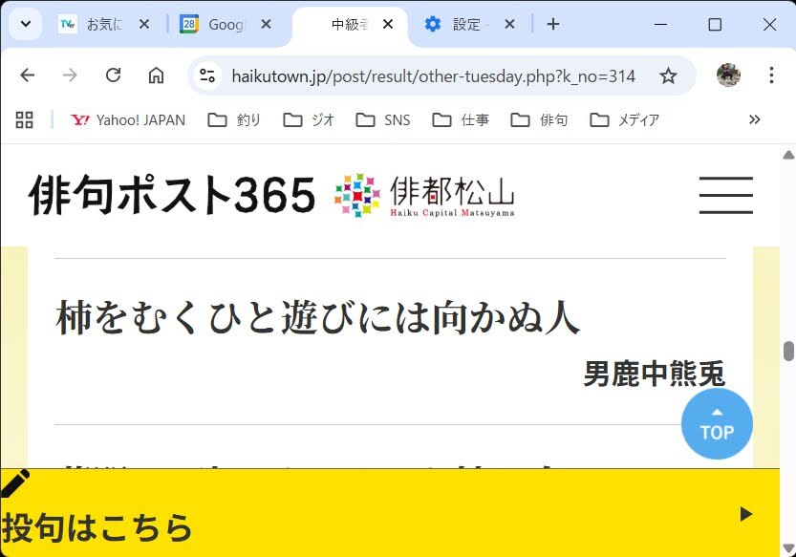Click the scrollbar up arrow
The image size is (796, 557).
pos(788,155)
